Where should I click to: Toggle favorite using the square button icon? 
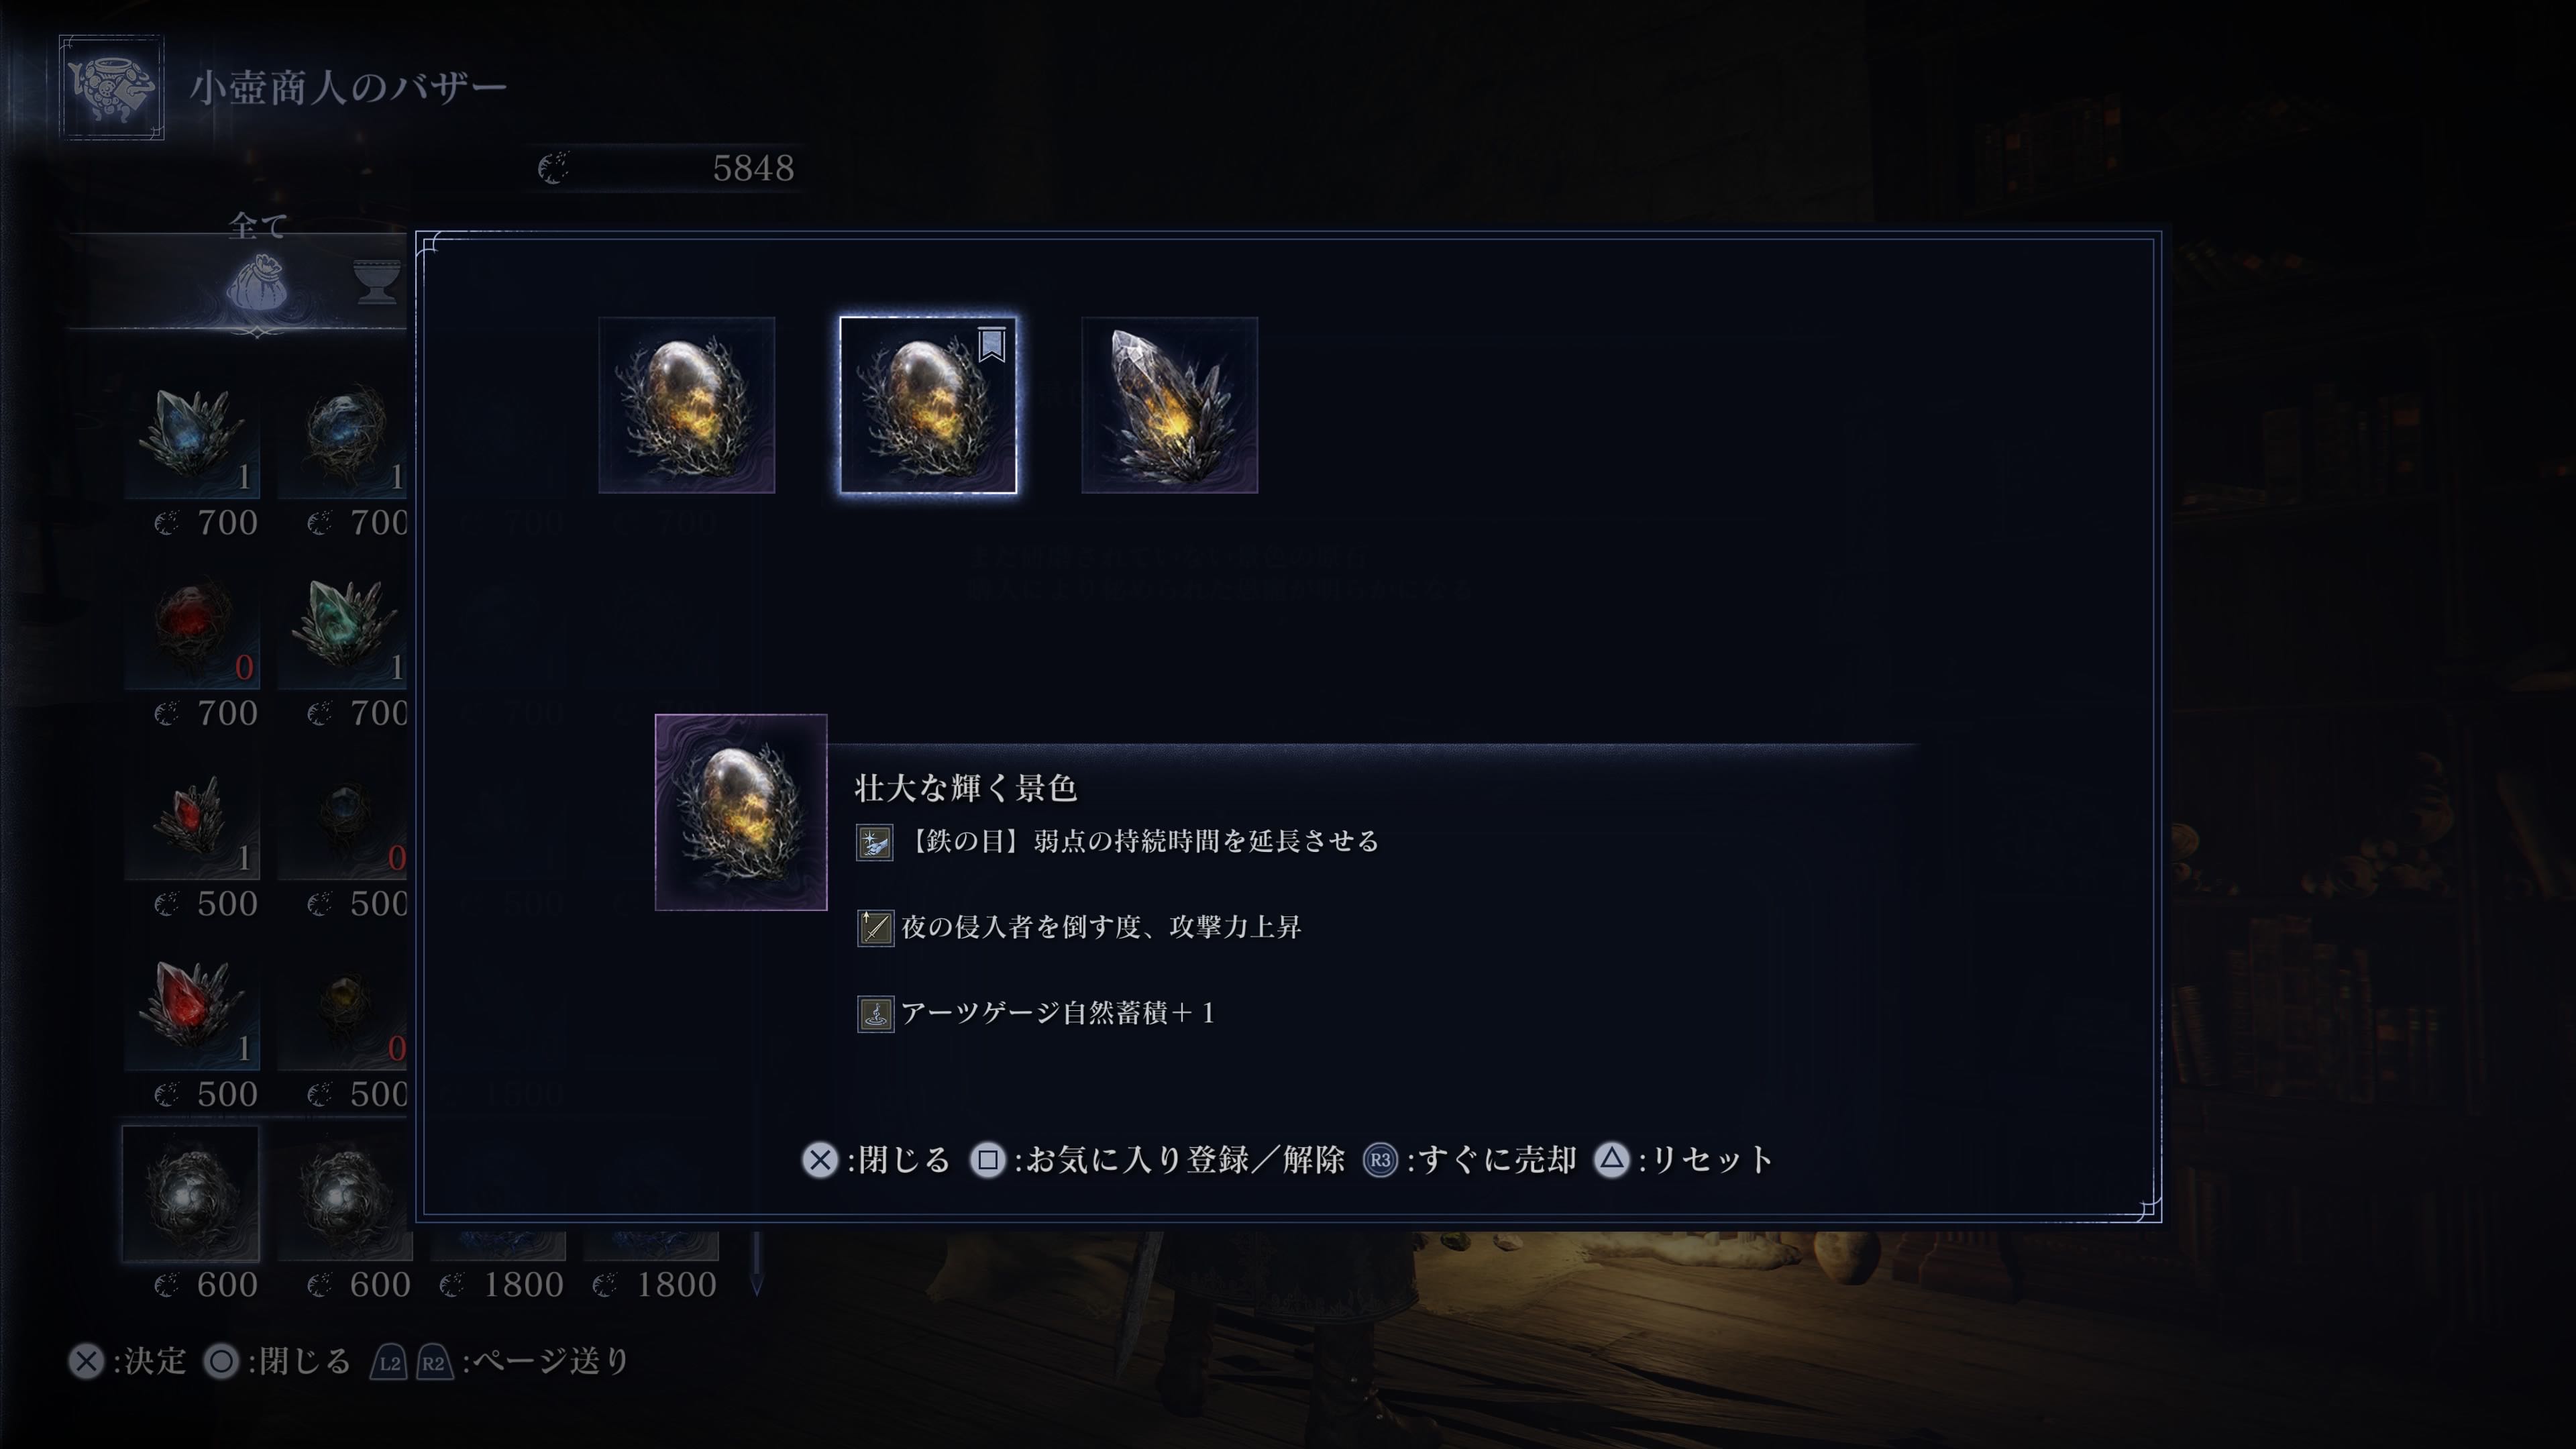[987, 1160]
